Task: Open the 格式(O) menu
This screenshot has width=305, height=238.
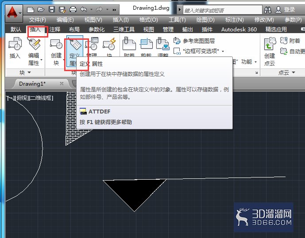Action: click(x=149, y=20)
